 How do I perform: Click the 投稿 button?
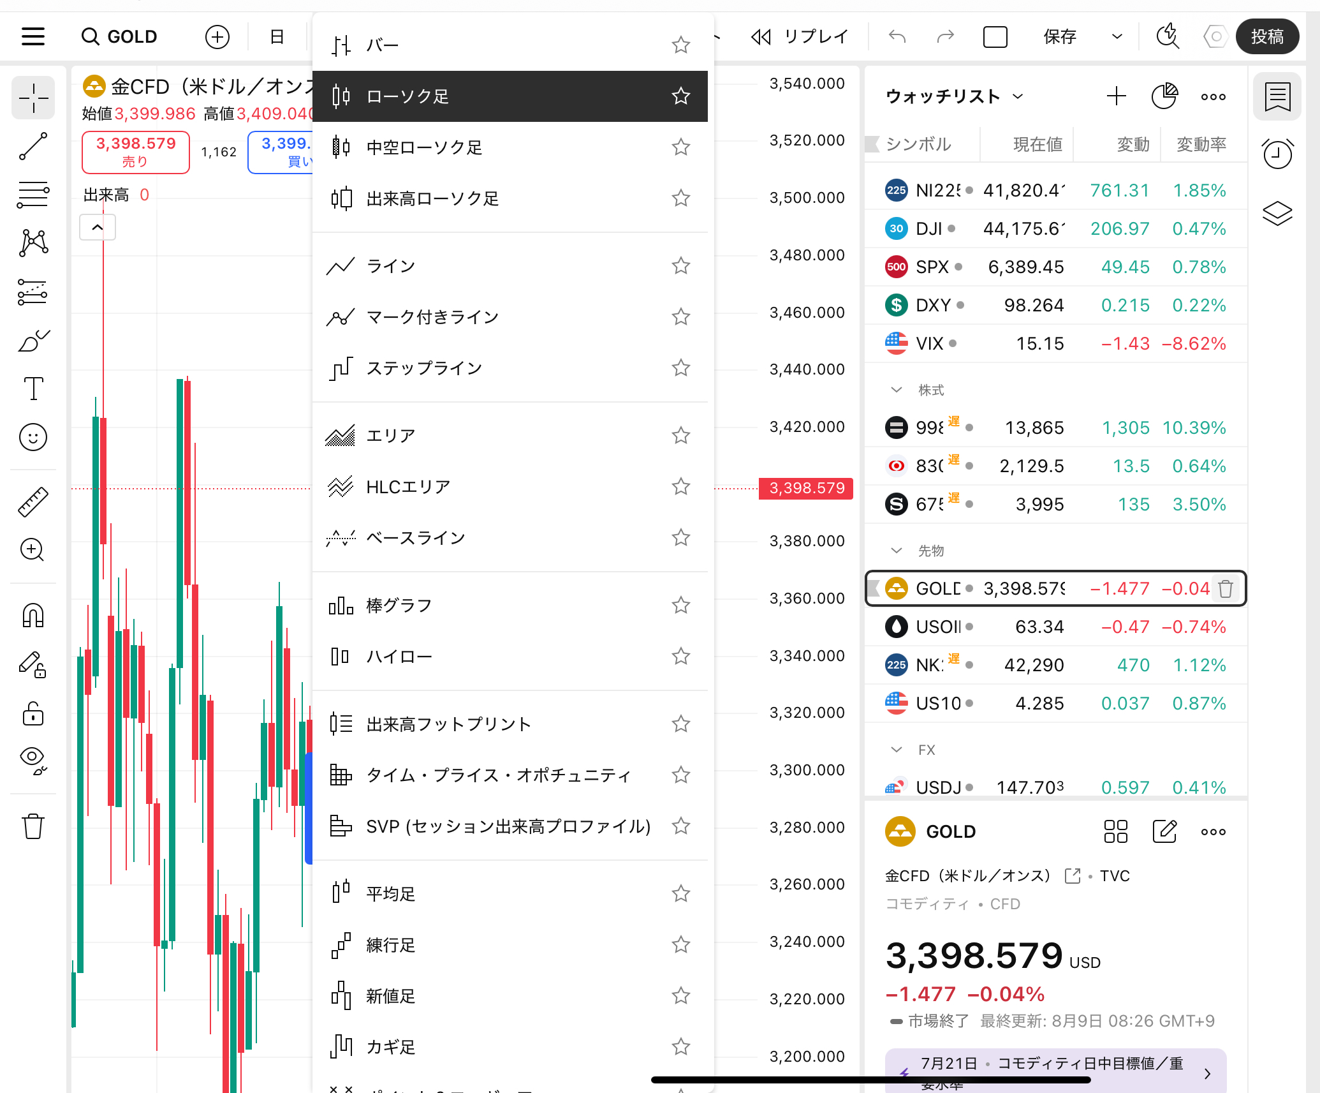point(1266,37)
